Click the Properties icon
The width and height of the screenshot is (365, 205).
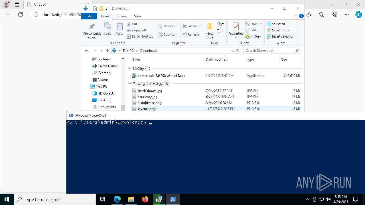click(x=236, y=27)
